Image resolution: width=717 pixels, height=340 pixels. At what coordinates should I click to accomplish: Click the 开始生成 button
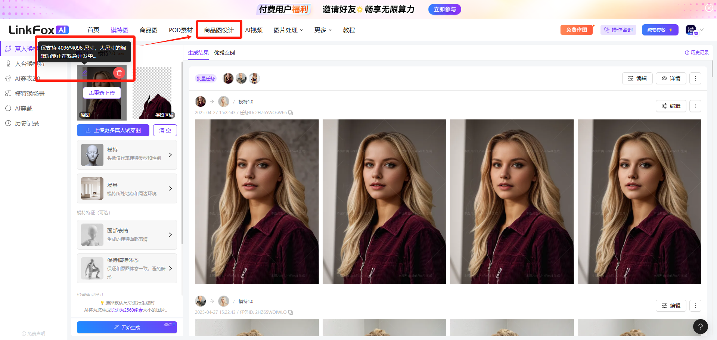click(127, 327)
